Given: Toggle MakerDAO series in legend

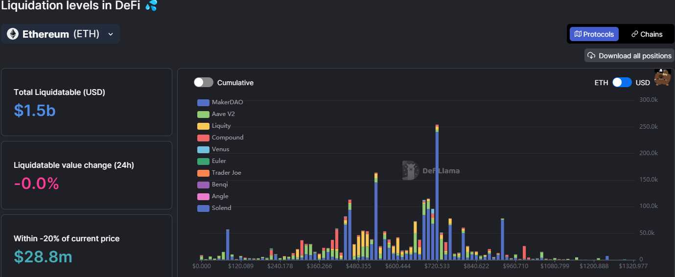Looking at the screenshot, I should click(x=220, y=102).
